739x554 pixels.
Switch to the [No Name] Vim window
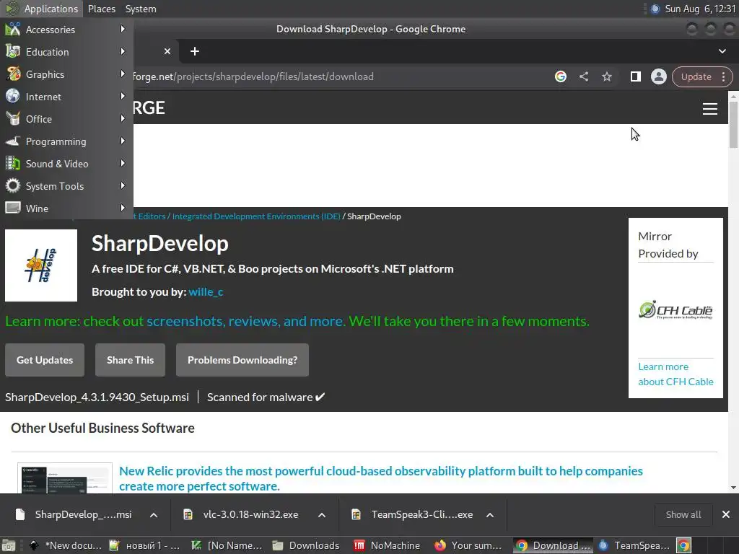coord(226,545)
